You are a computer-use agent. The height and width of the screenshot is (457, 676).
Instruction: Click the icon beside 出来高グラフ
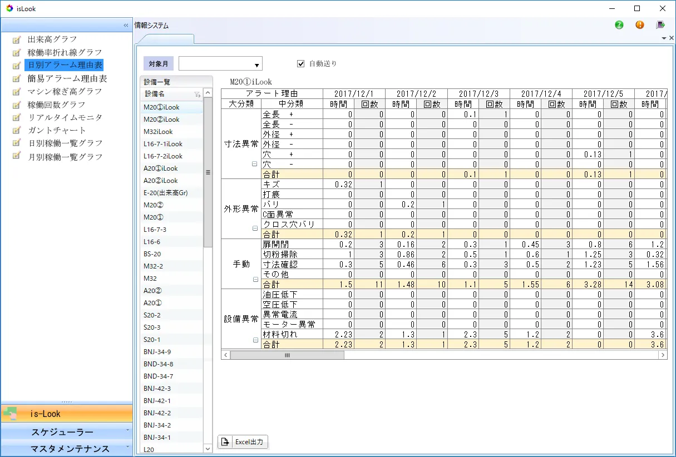click(x=16, y=39)
